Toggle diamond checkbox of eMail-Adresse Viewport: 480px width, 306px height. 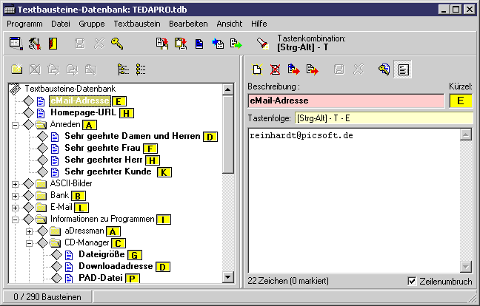click(28, 101)
